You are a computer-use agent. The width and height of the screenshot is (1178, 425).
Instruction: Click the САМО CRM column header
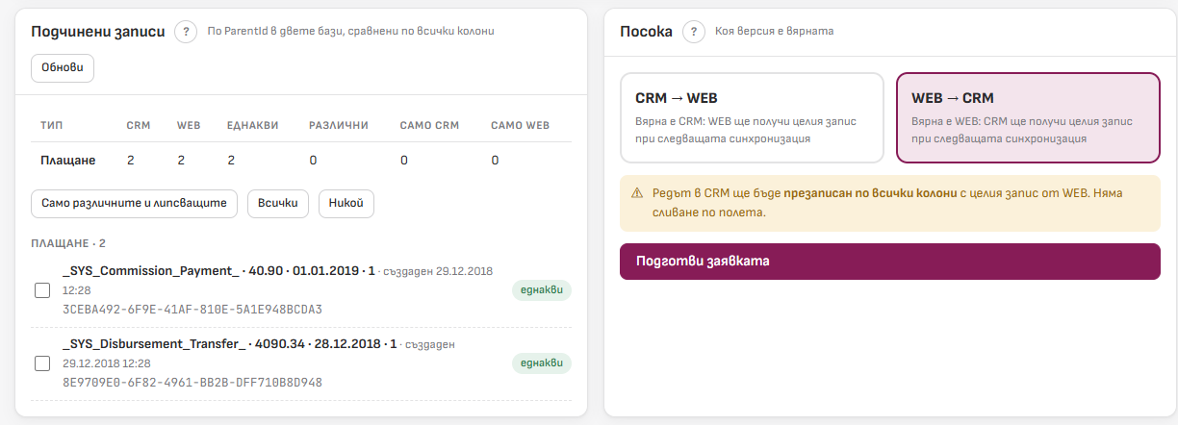coord(429,126)
